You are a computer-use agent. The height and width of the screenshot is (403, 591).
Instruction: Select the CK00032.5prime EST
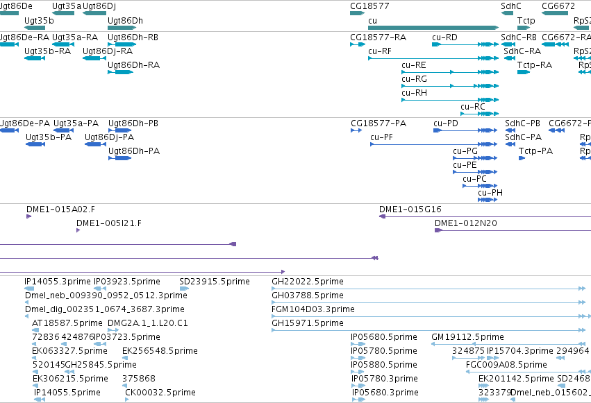tap(126, 400)
